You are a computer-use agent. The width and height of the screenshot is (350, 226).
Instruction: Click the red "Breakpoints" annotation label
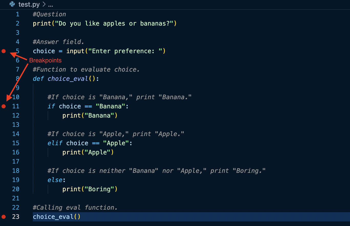point(45,61)
